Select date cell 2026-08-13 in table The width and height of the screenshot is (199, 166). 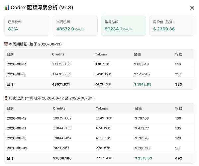click(x=17, y=74)
